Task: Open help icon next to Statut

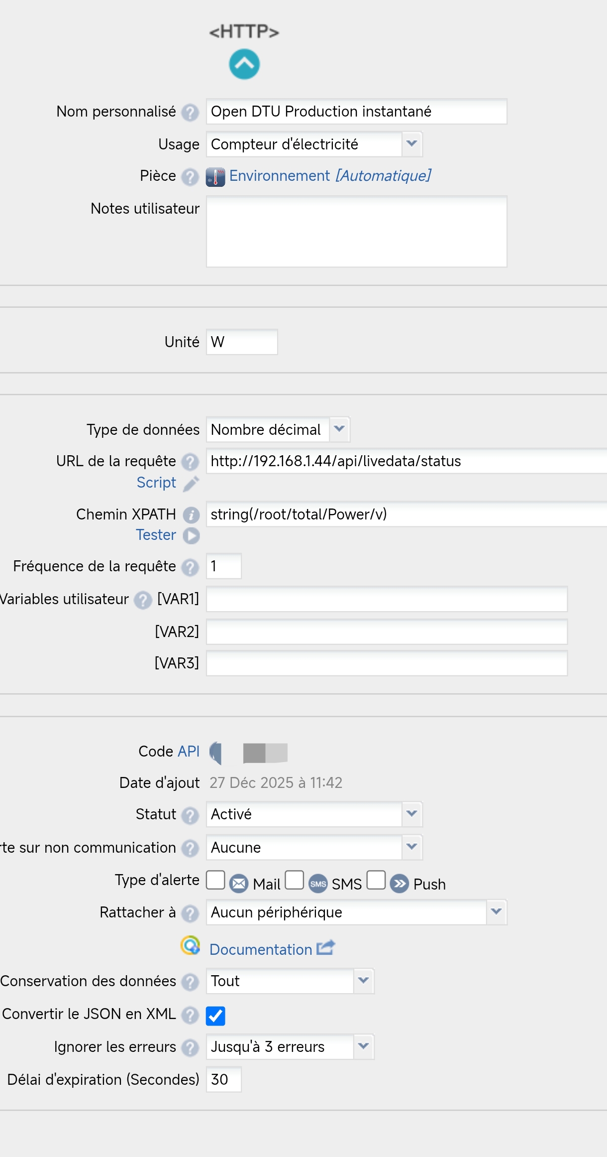Action: point(190,815)
